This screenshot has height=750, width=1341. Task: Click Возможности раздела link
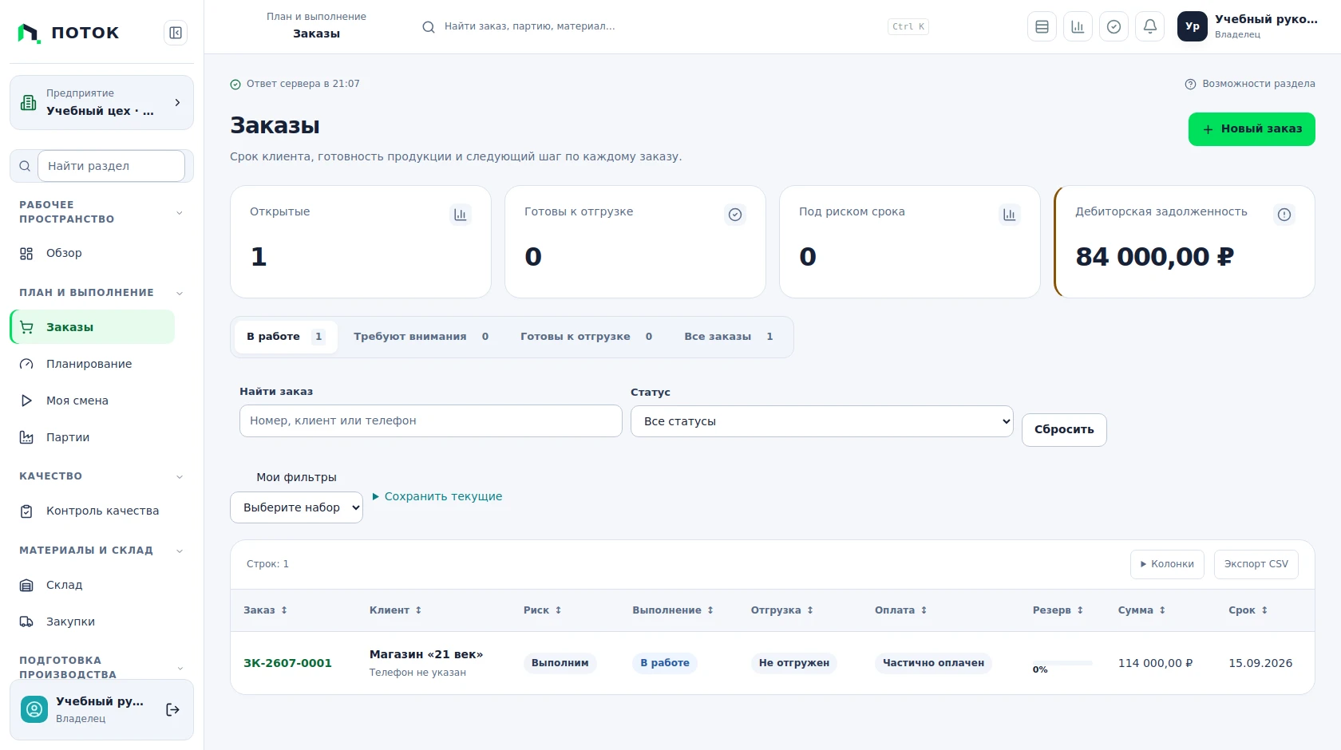(x=1250, y=84)
